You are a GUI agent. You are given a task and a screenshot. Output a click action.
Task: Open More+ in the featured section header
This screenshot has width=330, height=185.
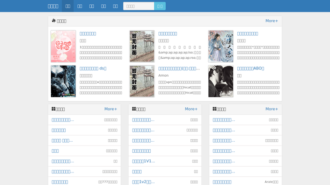[272, 21]
